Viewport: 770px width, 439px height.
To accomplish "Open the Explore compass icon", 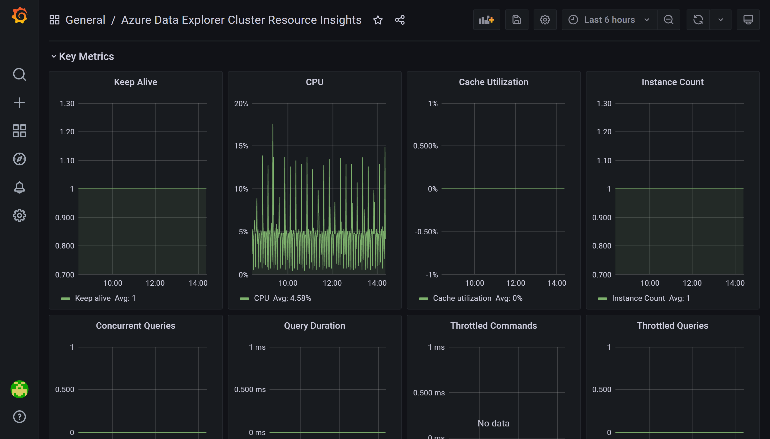I will pos(19,159).
